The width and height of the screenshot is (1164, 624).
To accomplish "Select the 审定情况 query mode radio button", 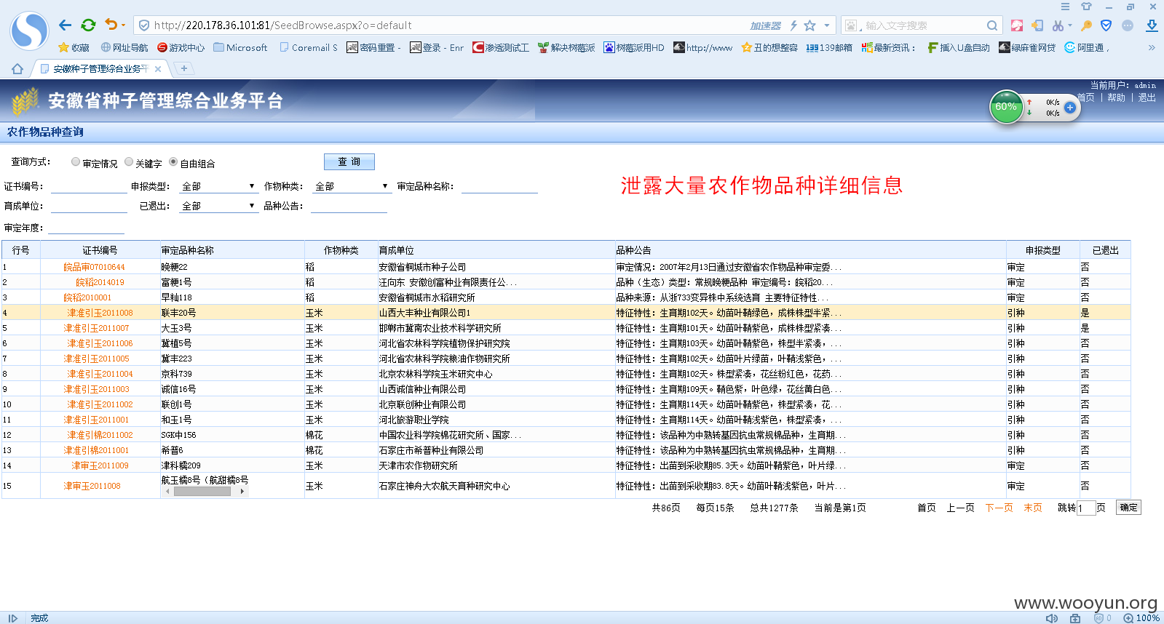I will point(76,161).
